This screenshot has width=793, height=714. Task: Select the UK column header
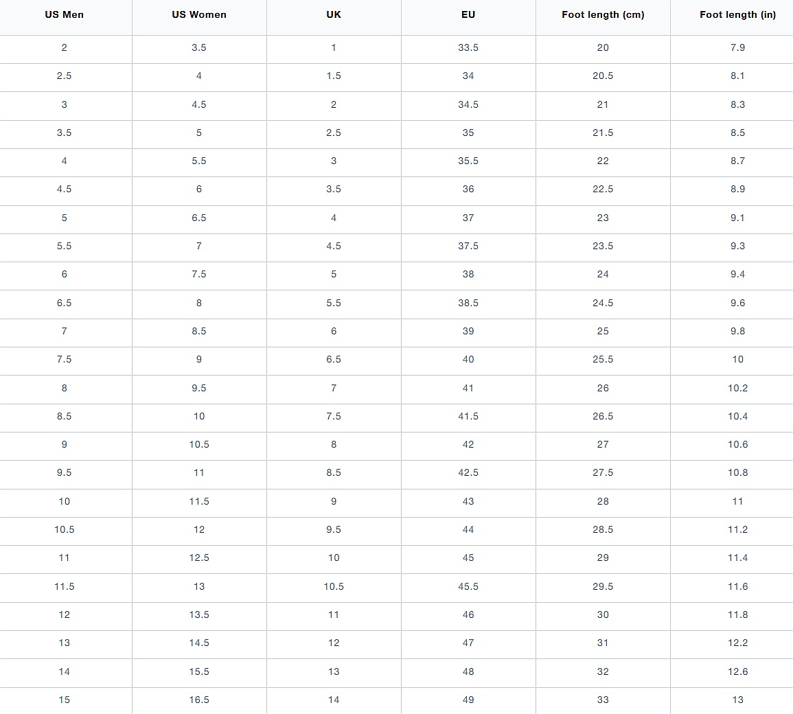tap(334, 14)
